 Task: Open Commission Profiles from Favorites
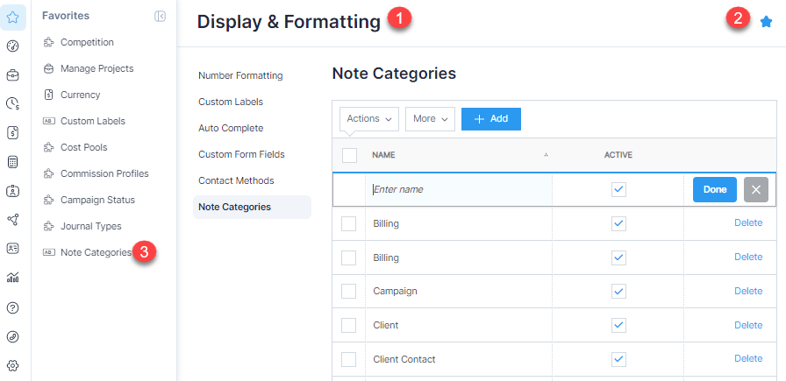pyautogui.click(x=104, y=173)
